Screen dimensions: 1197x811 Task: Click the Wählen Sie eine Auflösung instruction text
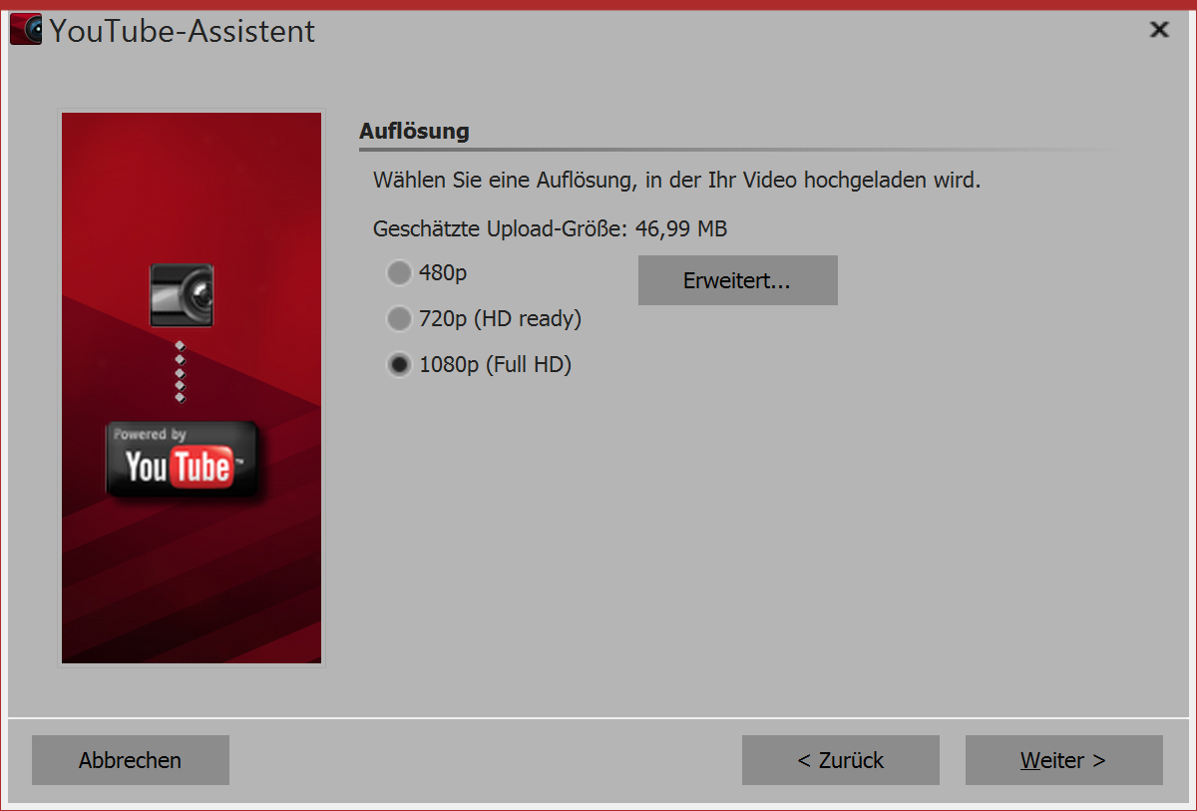pos(677,182)
